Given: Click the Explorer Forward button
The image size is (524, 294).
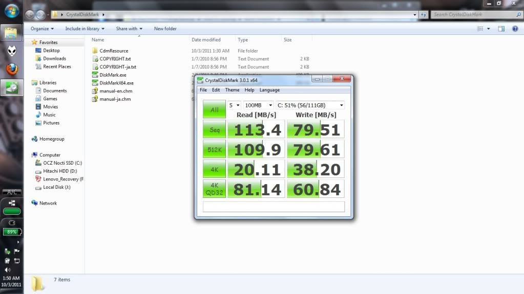Looking at the screenshot, I should (40, 14).
